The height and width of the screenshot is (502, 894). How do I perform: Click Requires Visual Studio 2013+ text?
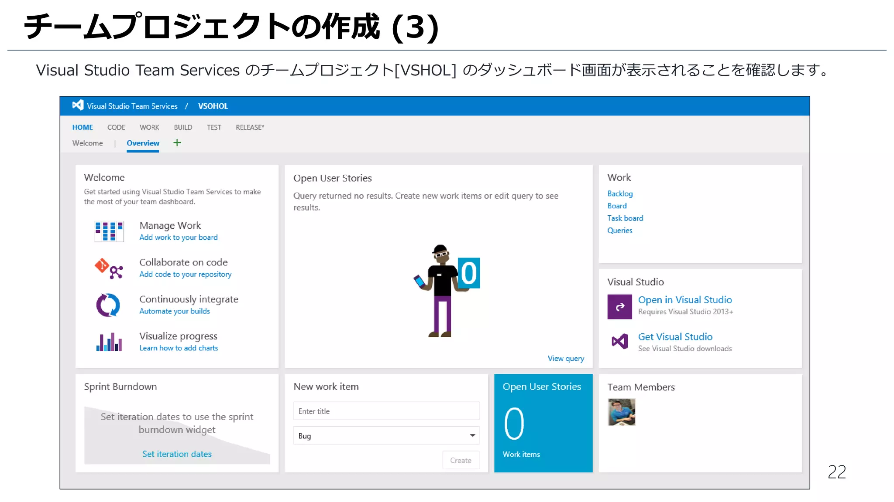(686, 312)
